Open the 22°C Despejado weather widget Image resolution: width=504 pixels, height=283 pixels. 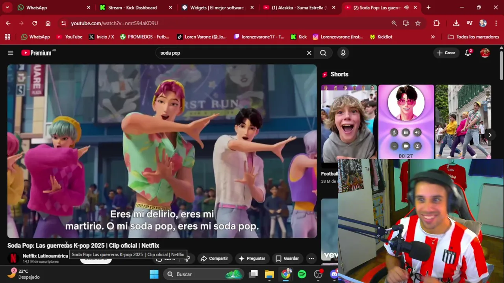click(24, 274)
